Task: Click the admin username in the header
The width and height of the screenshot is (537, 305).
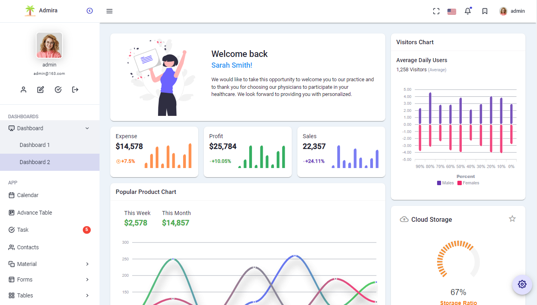Action: point(517,11)
